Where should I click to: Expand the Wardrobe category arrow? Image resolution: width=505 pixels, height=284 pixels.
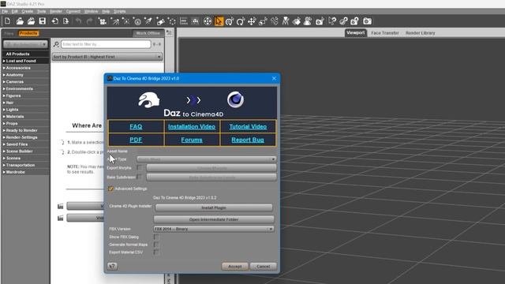pyautogui.click(x=4, y=172)
